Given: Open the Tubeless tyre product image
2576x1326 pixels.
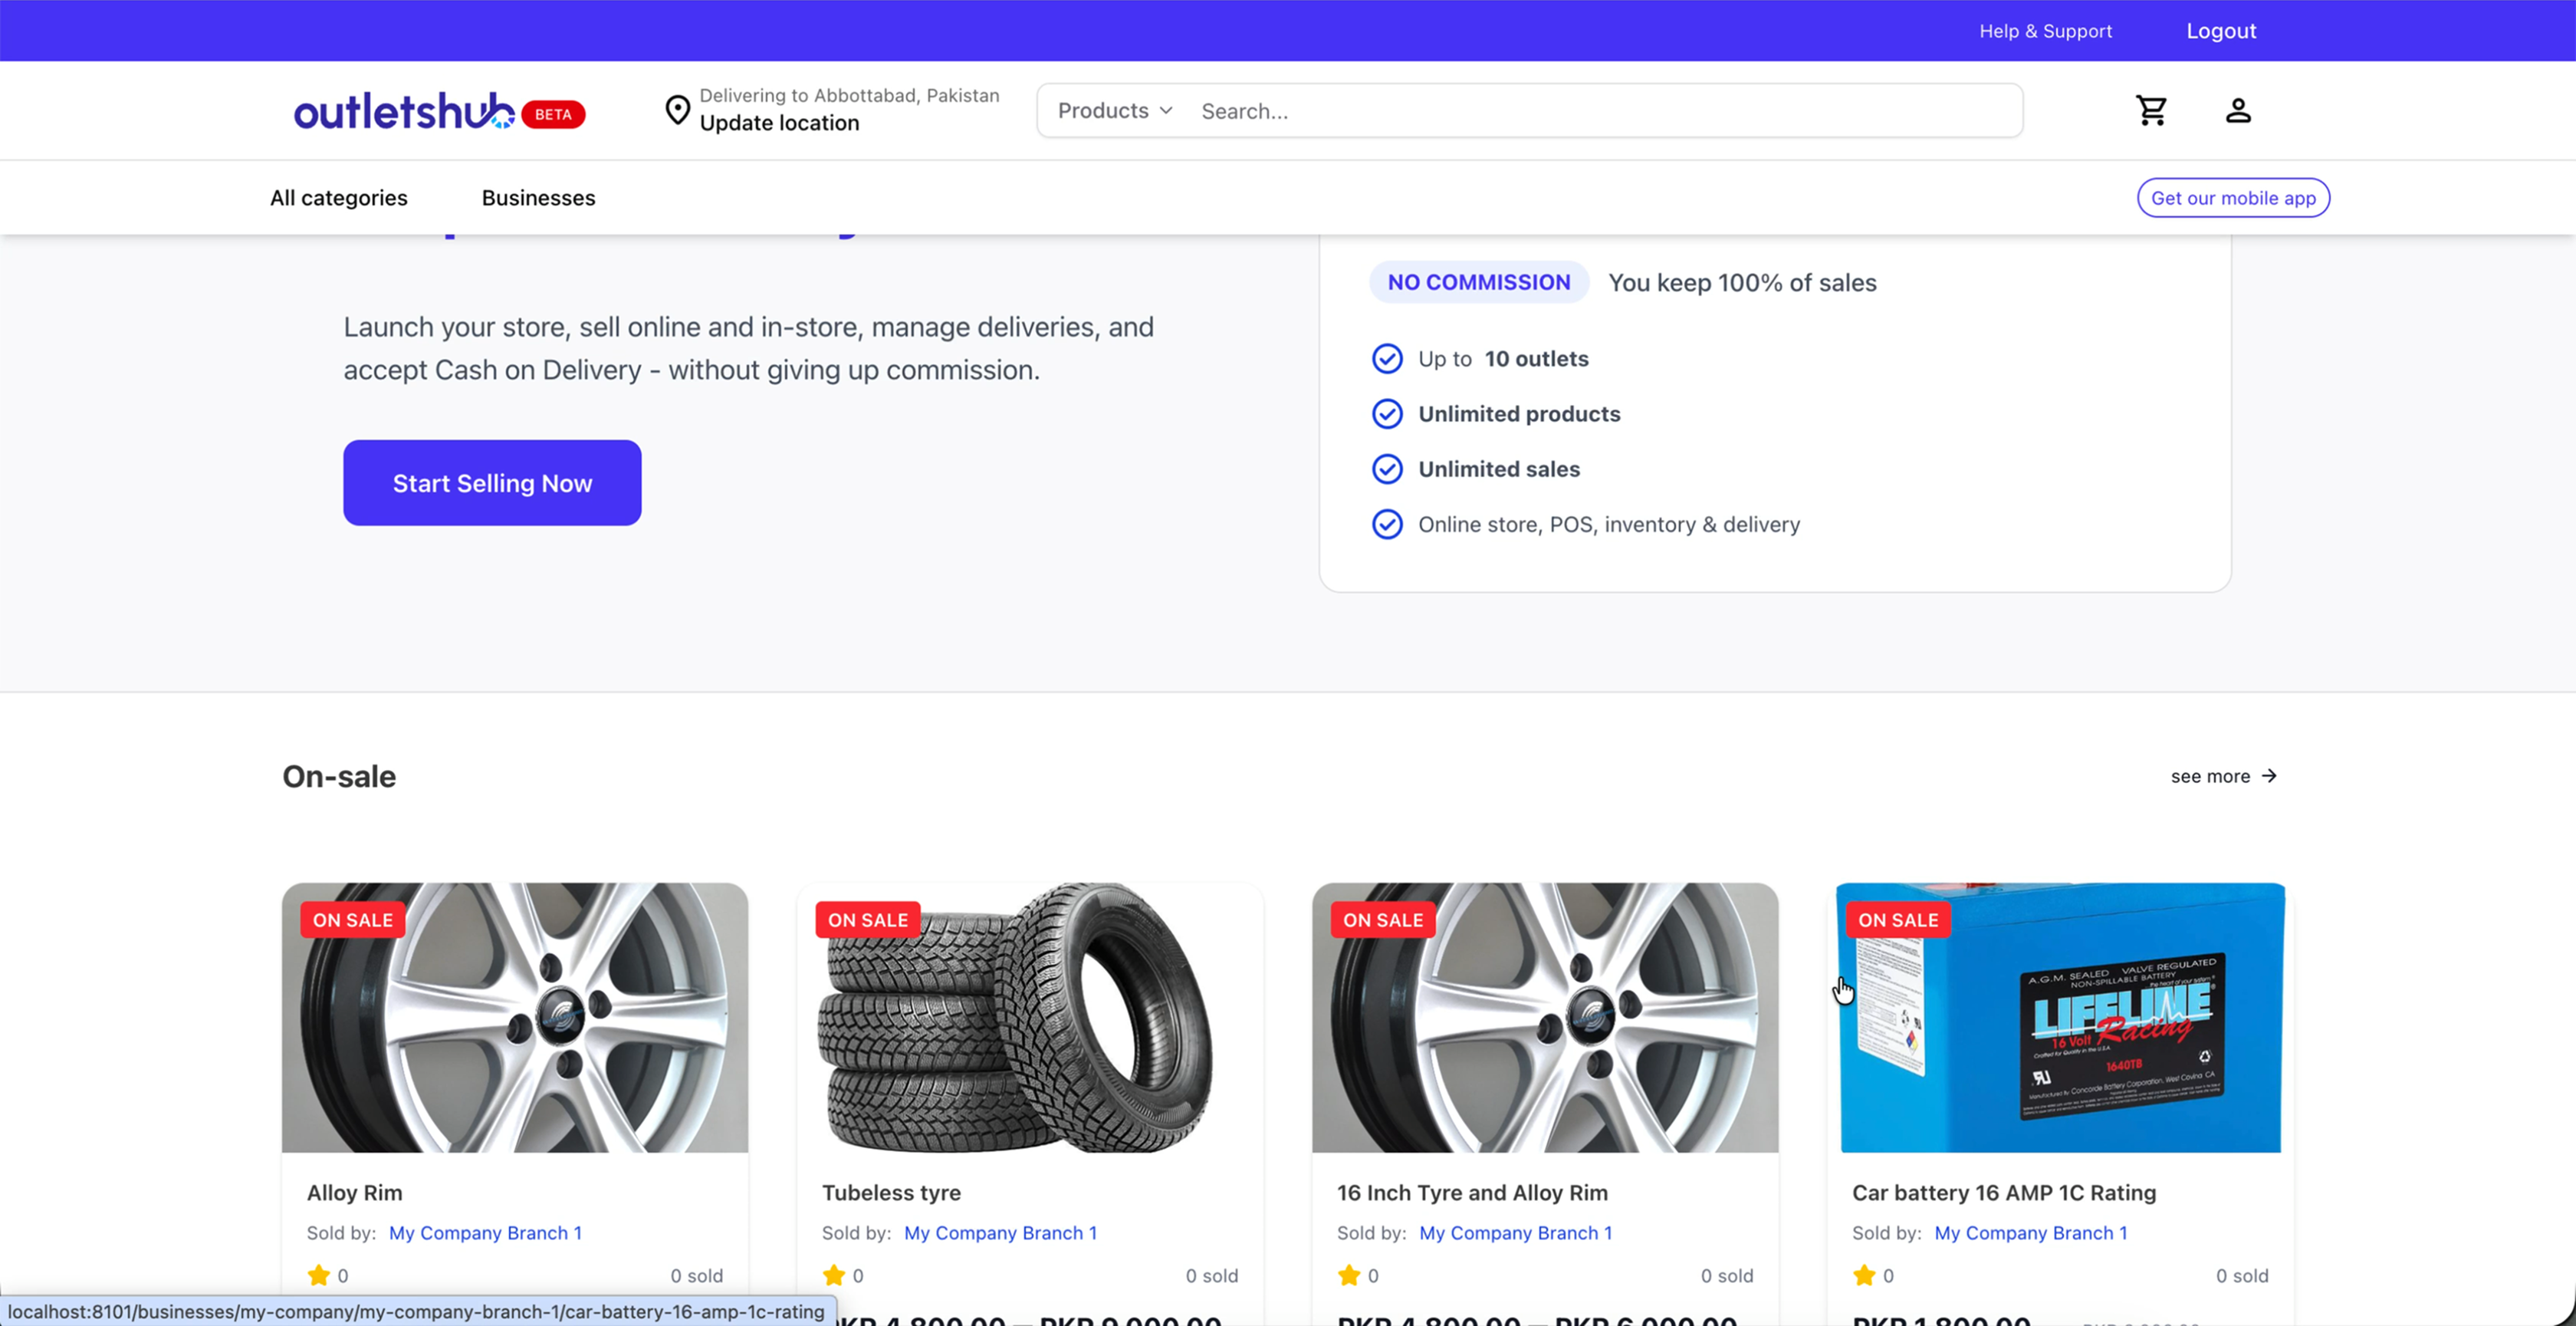Looking at the screenshot, I should click(x=1030, y=1017).
